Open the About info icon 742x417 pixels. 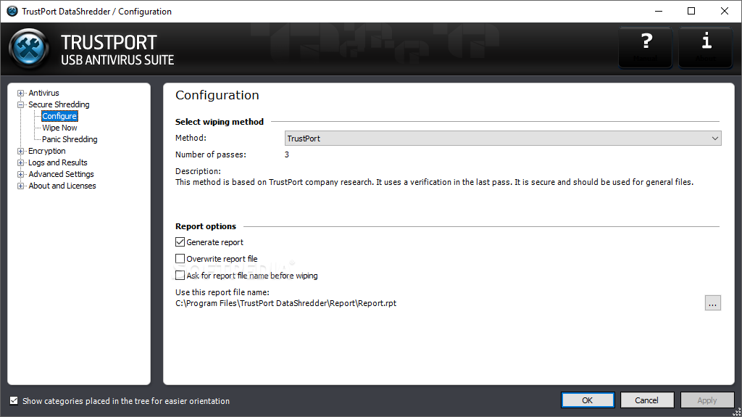[x=706, y=47]
